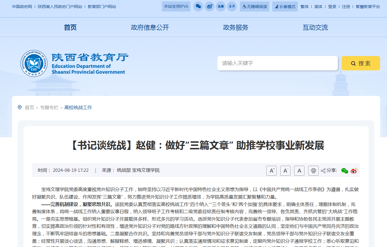Click the WeChat icon in top bar
This screenshot has width=387, height=247.
coord(198,7)
